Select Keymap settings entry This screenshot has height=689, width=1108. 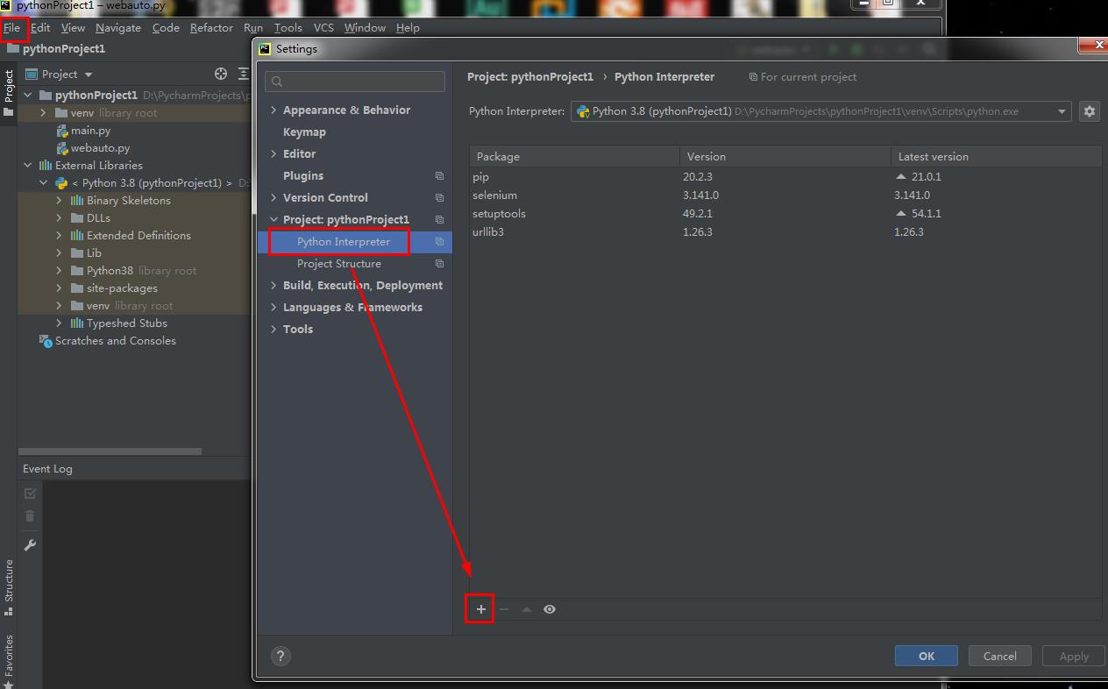[304, 131]
